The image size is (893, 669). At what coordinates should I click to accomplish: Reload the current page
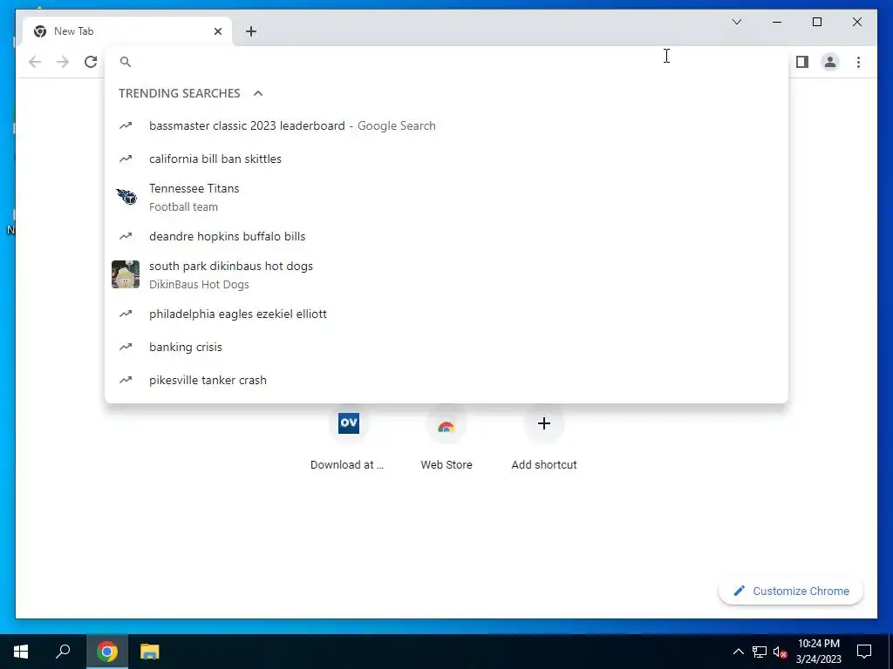point(91,62)
